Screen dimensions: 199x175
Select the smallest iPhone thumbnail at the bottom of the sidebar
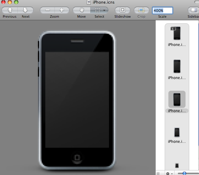pyautogui.click(x=177, y=165)
